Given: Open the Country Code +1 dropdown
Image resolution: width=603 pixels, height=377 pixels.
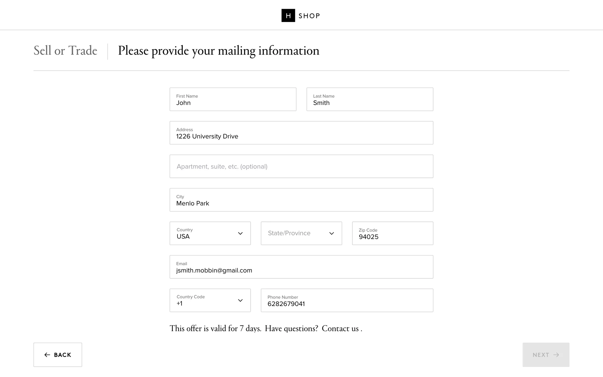Looking at the screenshot, I should click(204, 300).
